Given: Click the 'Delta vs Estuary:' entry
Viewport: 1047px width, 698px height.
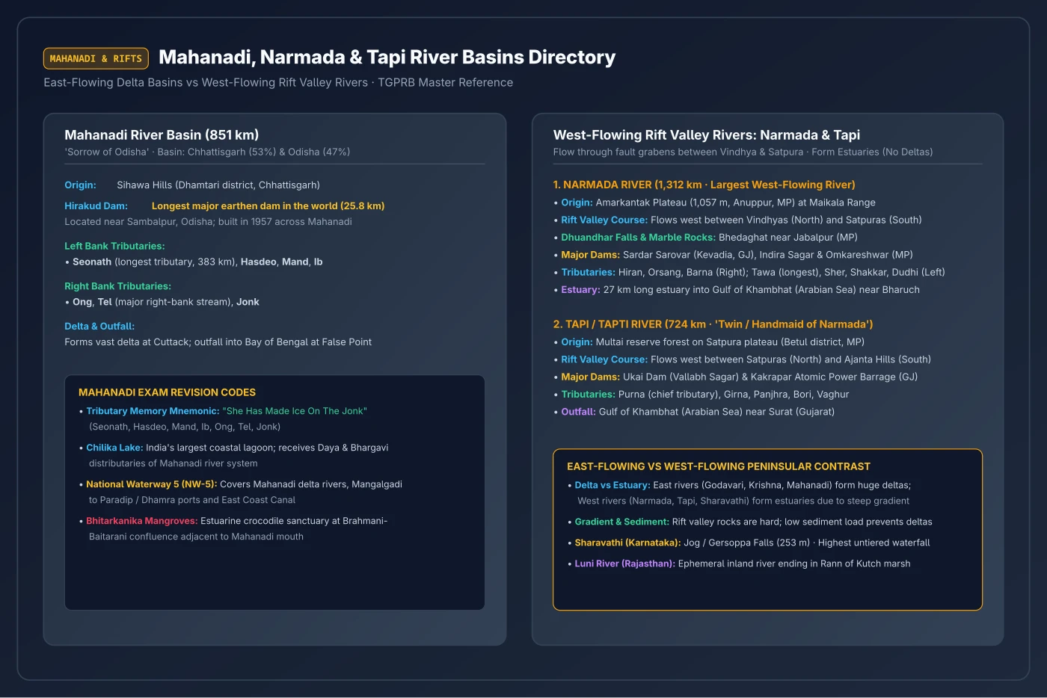Looking at the screenshot, I should point(739,492).
